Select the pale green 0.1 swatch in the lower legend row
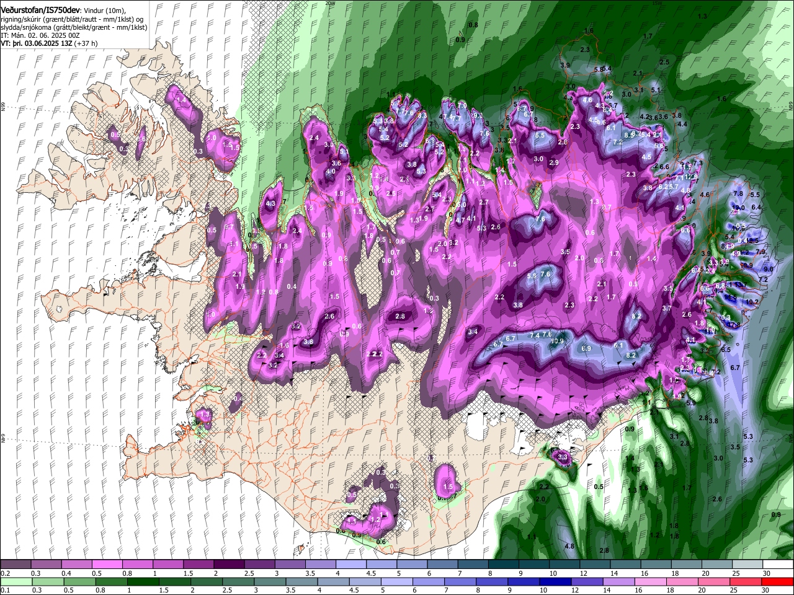 click(x=16, y=581)
